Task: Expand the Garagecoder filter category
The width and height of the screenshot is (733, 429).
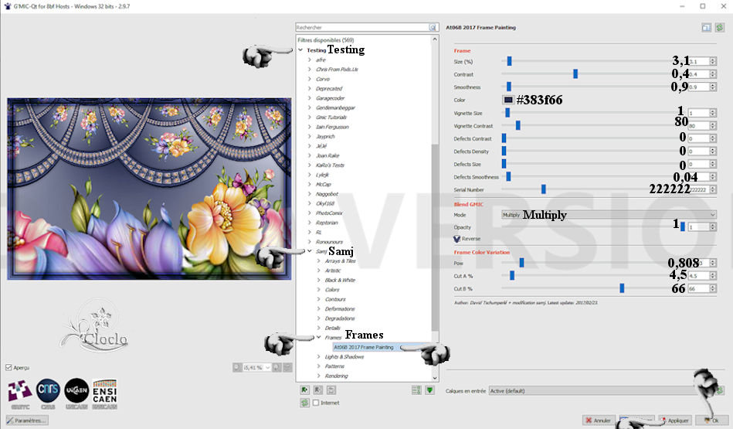Action: point(310,98)
